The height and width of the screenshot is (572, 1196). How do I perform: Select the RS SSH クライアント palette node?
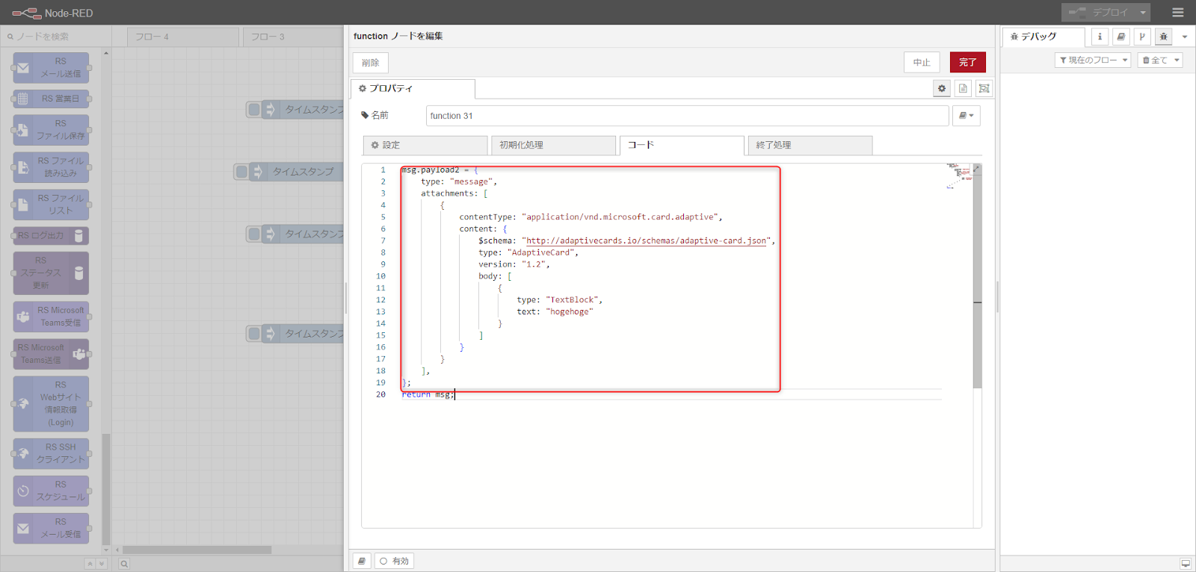click(x=51, y=453)
